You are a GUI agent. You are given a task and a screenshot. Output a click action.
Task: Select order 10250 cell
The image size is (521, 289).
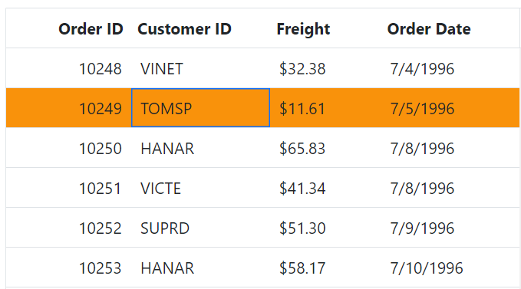point(69,148)
